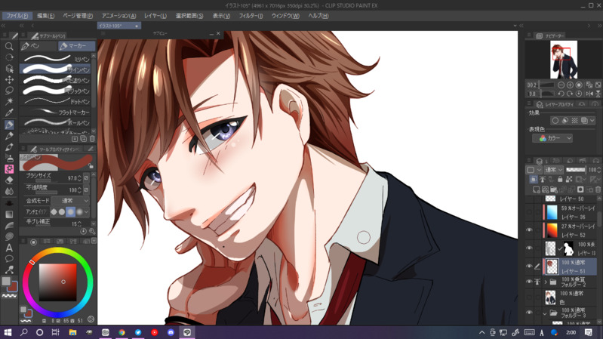Select the Move layer tool
Screen dimensions: 603x339
point(9,79)
